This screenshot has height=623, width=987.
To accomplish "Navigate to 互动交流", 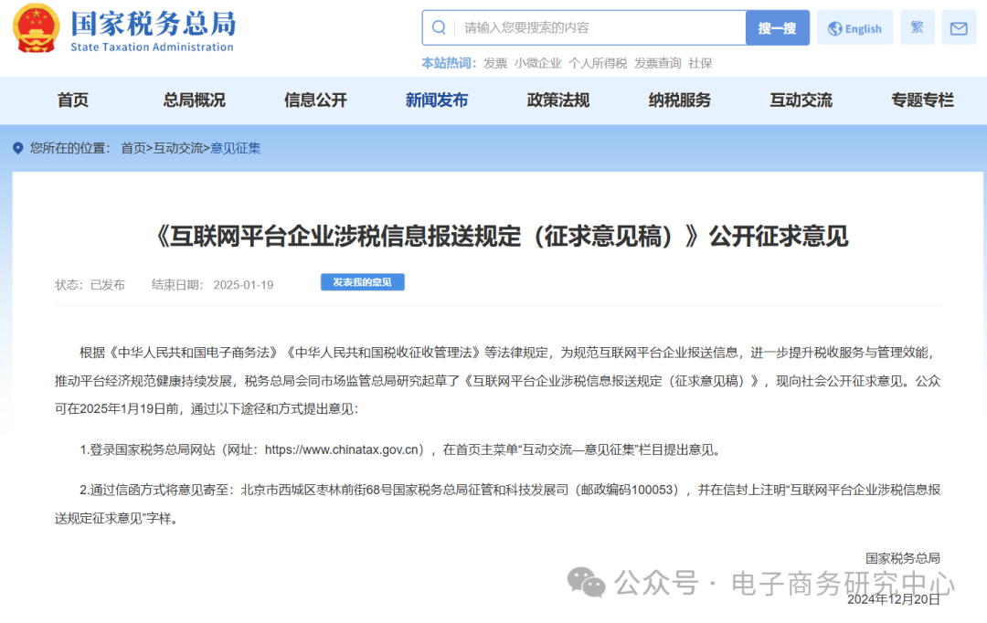I will 801,100.
